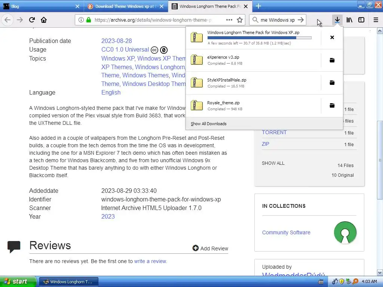Open the 2023 year link

click(108, 216)
